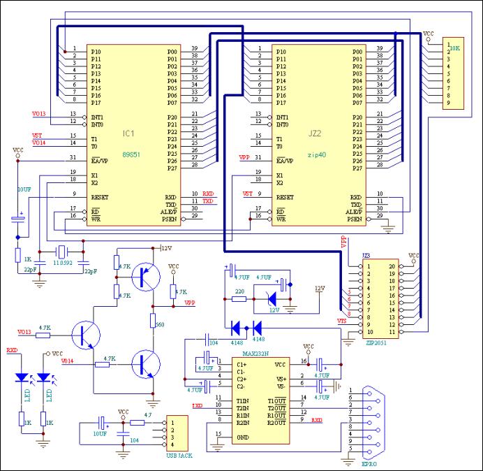Select the 10UF capacitor beside USB jack VCC
Viewport: 483px width, 471px height.
pyautogui.click(x=102, y=423)
